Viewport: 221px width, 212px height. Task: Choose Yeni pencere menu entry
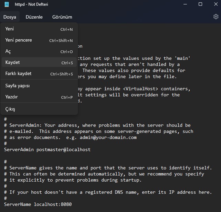pos(39,40)
